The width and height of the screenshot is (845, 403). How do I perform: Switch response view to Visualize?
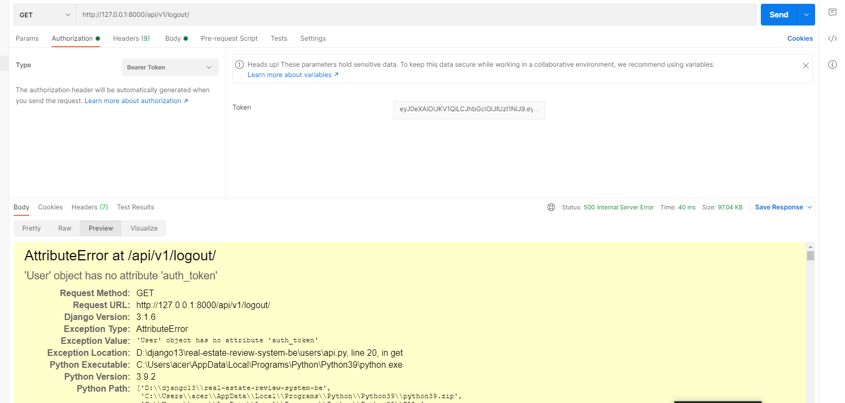(144, 228)
